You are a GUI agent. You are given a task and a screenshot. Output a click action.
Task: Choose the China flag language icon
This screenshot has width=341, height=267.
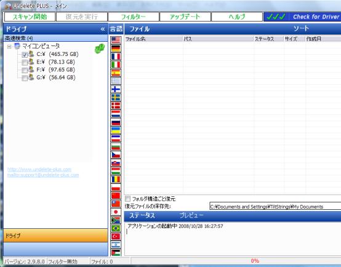[116, 196]
